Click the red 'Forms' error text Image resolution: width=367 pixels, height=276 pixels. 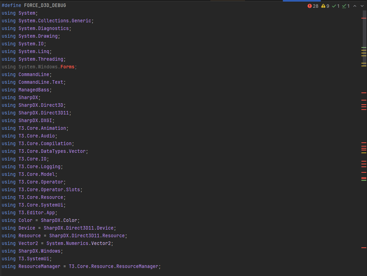67,67
